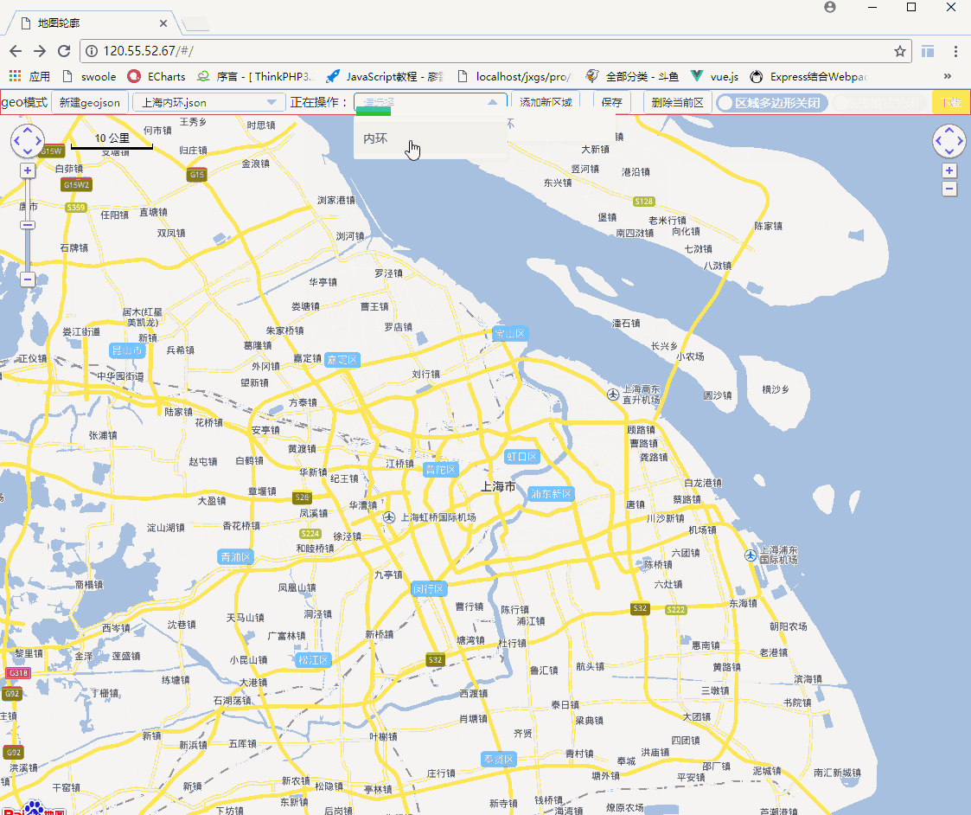Pan map right with right control arrow
The image size is (971, 815).
pos(961,141)
